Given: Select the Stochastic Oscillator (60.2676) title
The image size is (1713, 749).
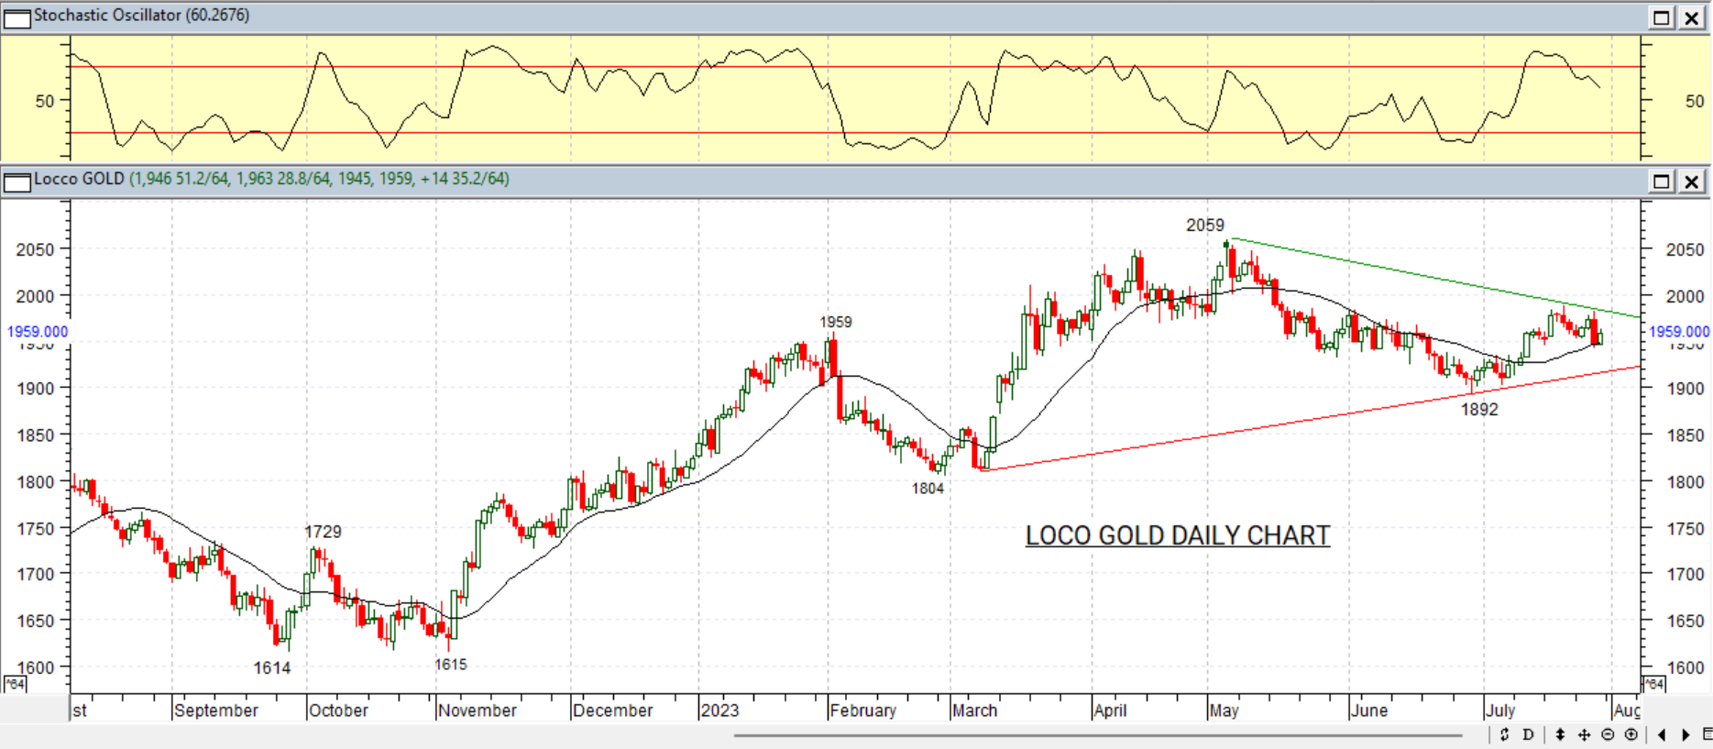Looking at the screenshot, I should 141,16.
